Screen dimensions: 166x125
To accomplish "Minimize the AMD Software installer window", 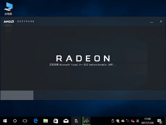I will 152,22.
